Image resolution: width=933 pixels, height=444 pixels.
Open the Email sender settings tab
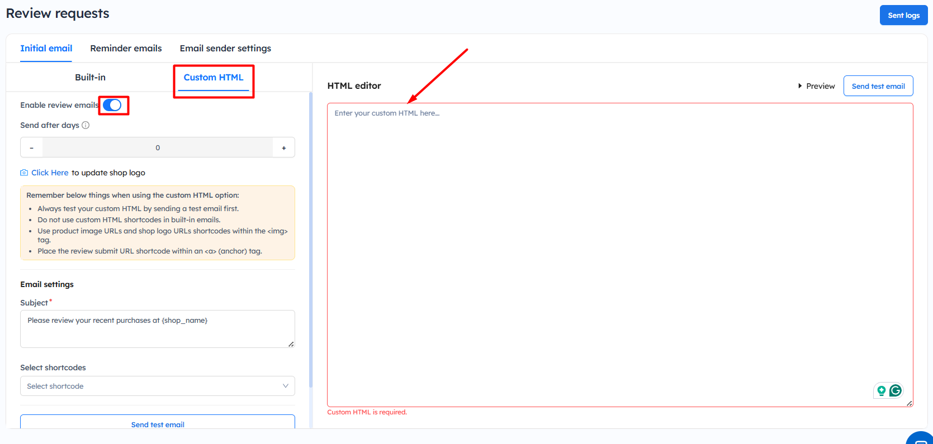(x=225, y=49)
